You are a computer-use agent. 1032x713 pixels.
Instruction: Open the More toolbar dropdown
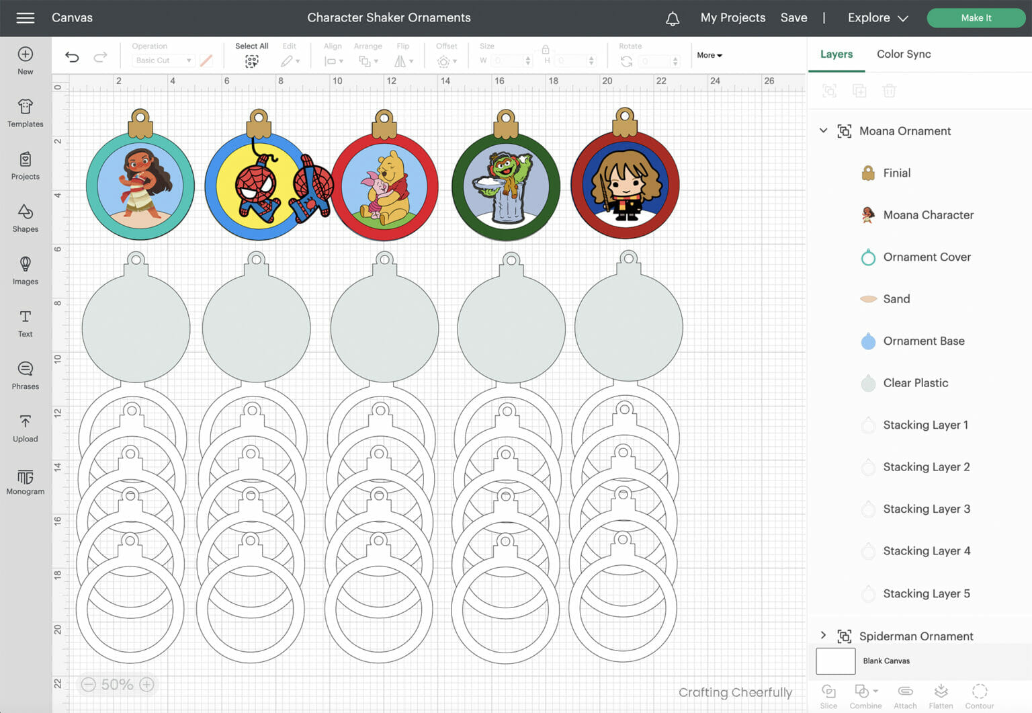click(x=709, y=55)
